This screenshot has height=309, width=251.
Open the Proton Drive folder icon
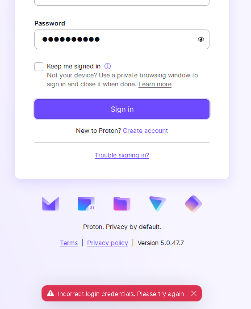[122, 203]
